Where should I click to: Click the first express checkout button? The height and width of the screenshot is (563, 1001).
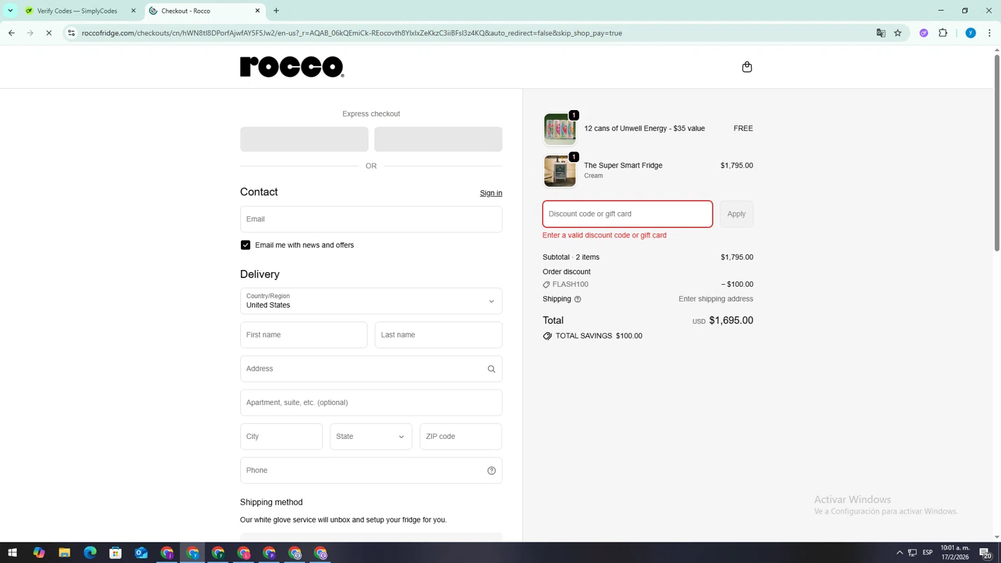coord(304,139)
